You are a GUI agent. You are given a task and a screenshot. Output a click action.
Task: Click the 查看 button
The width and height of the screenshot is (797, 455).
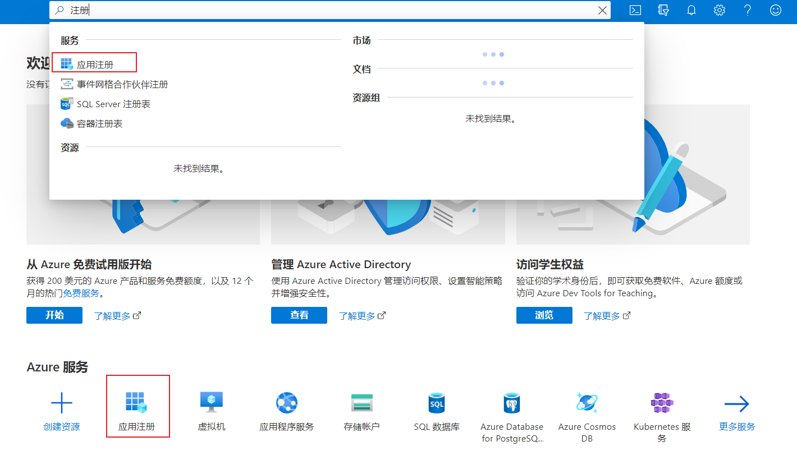299,315
